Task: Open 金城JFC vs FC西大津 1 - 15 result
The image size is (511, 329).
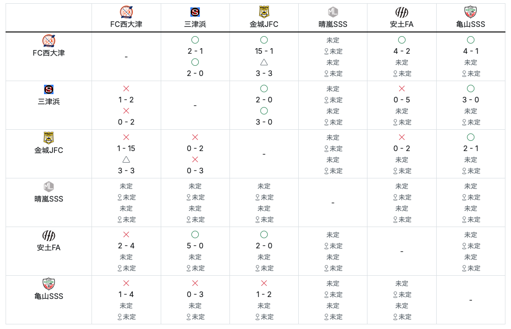Action: click(x=126, y=149)
